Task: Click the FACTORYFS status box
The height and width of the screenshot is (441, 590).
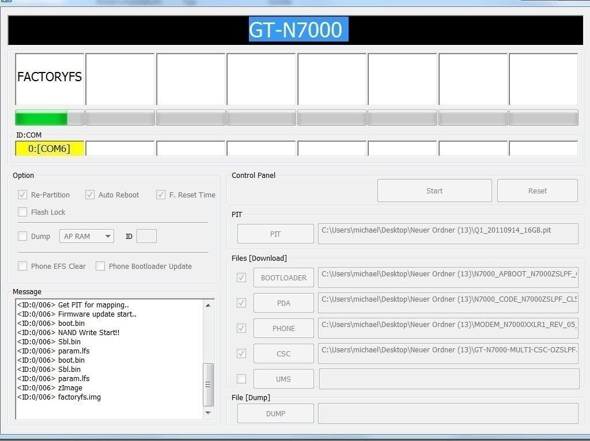Action: (x=50, y=79)
